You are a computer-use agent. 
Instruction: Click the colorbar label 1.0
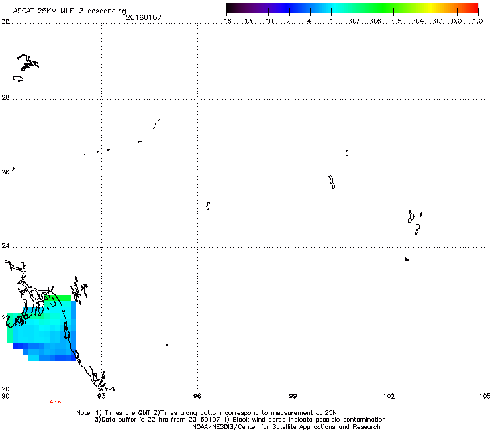478,21
